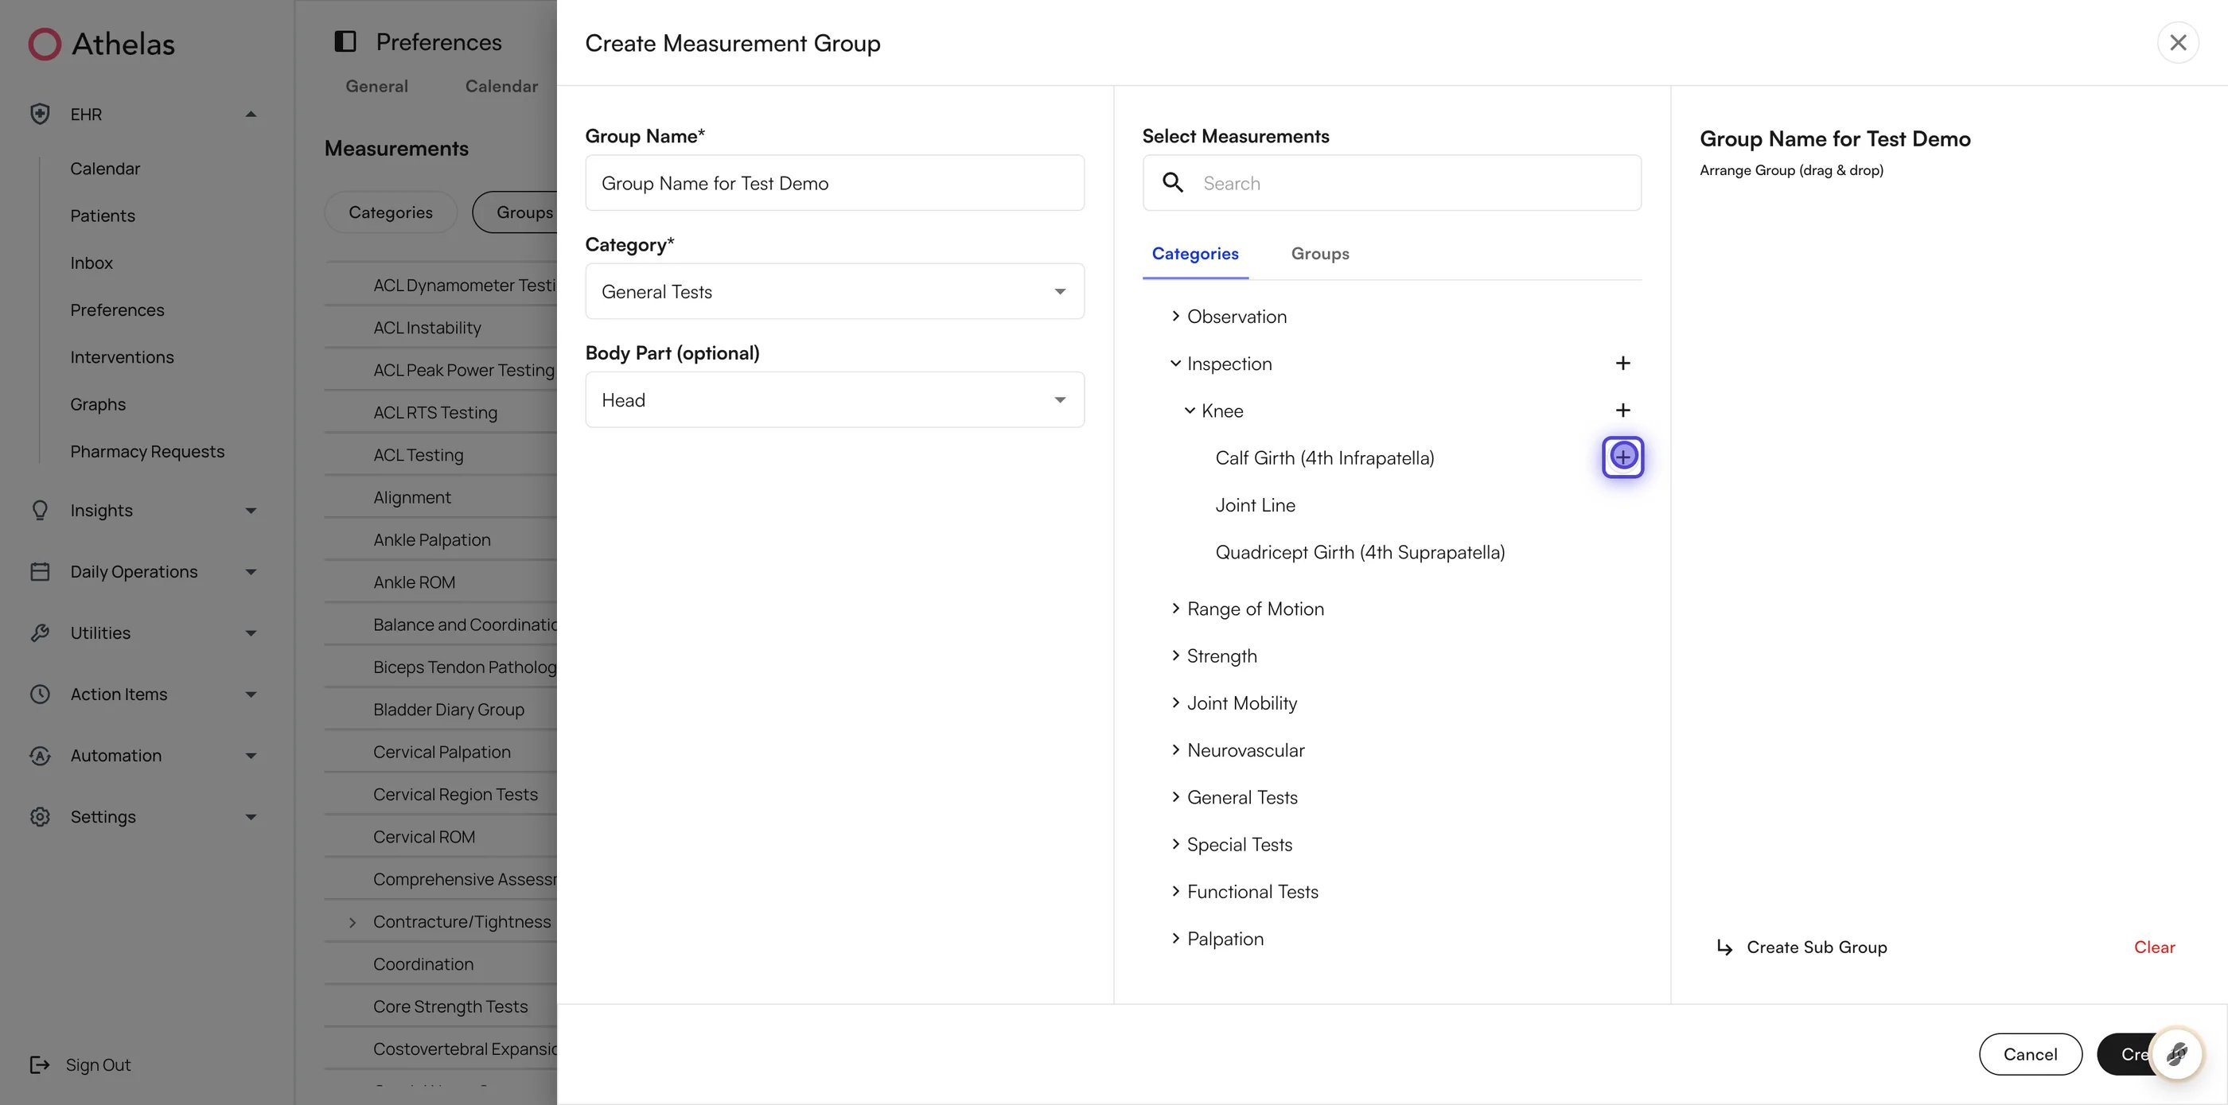Open the Calendar preferences tab

click(x=501, y=86)
